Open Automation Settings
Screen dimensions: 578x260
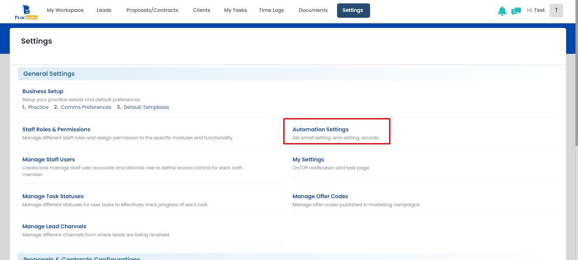tap(321, 129)
